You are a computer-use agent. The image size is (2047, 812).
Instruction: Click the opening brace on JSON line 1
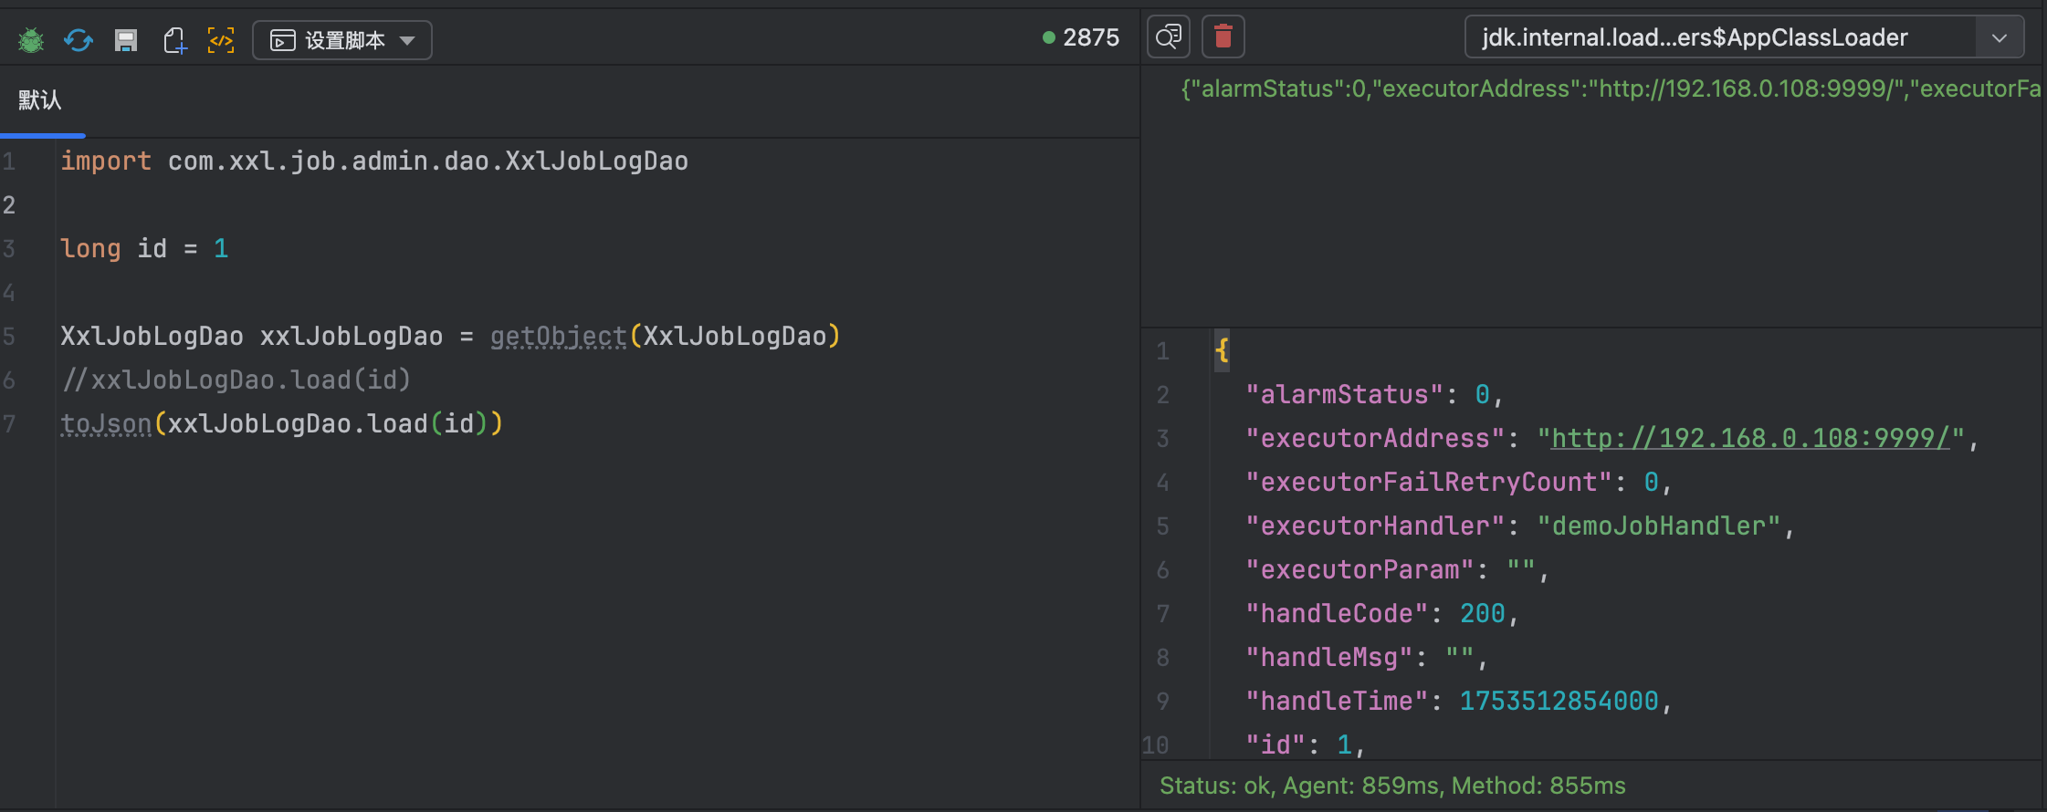click(x=1222, y=350)
